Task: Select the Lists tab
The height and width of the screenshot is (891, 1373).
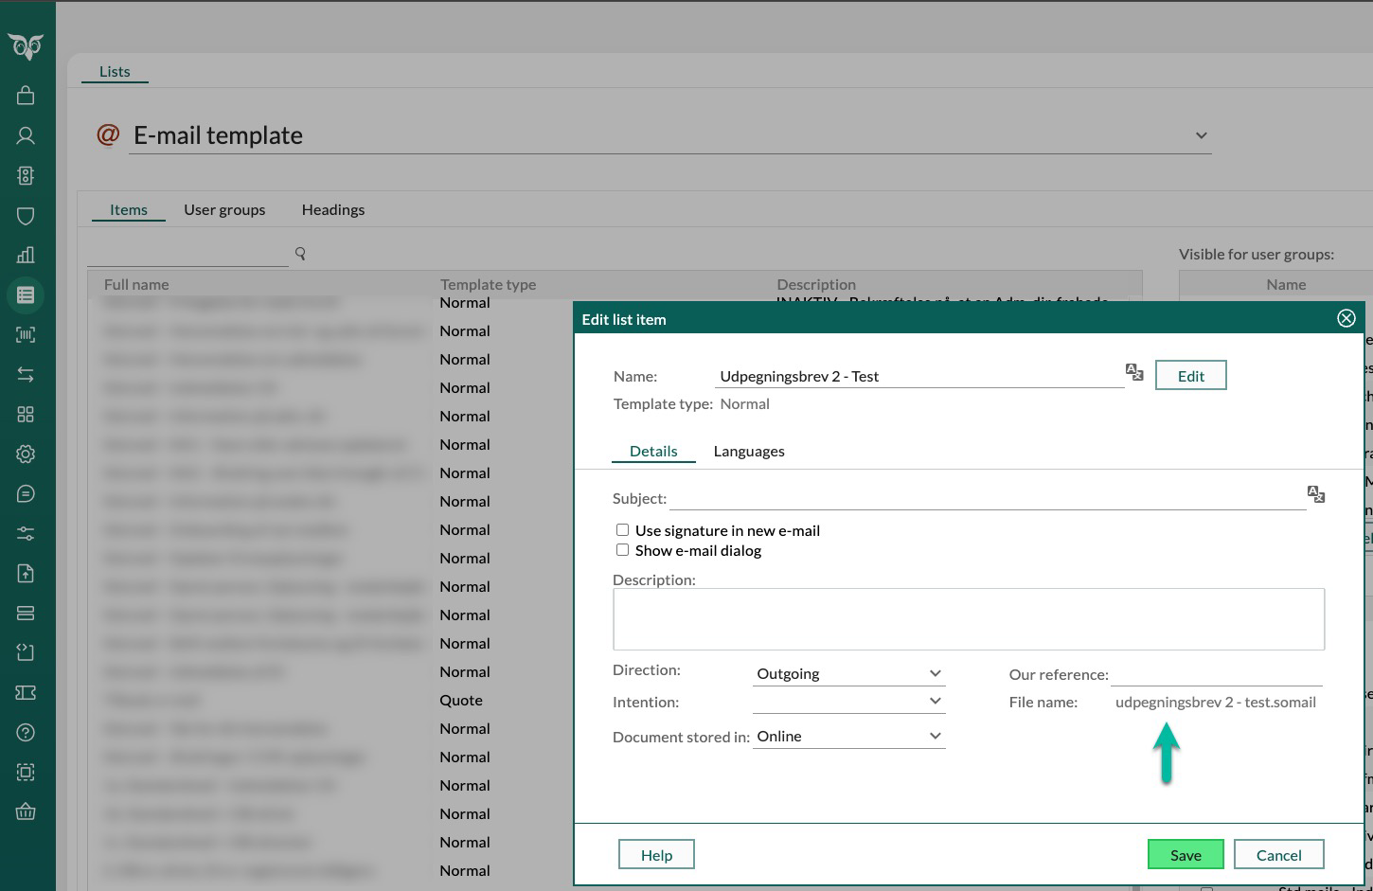Action: 115,71
